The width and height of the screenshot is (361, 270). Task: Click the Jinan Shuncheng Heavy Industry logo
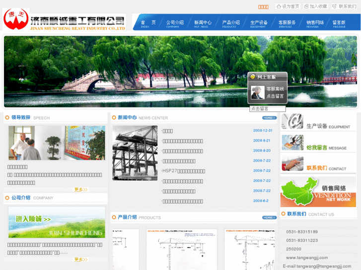pyautogui.click(x=65, y=20)
